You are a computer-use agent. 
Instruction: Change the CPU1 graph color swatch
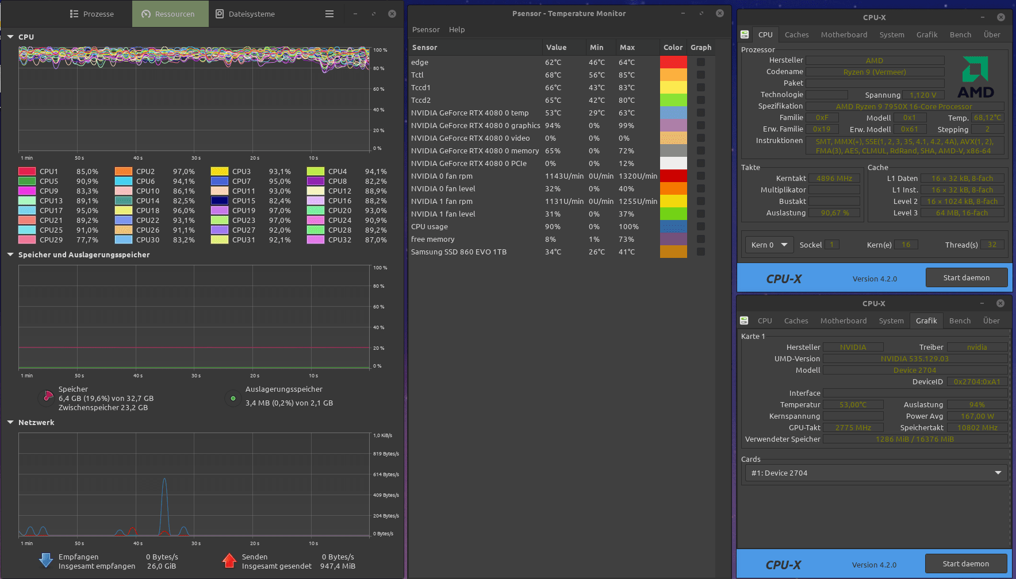tap(27, 171)
